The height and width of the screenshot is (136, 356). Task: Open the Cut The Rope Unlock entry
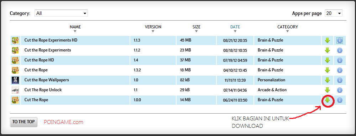pyautogui.click(x=43, y=90)
